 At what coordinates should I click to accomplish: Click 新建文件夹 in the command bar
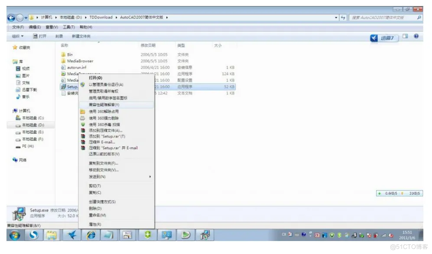click(81, 36)
